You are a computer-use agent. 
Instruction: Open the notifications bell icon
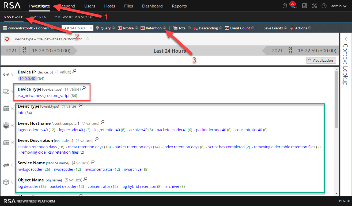[294, 6]
